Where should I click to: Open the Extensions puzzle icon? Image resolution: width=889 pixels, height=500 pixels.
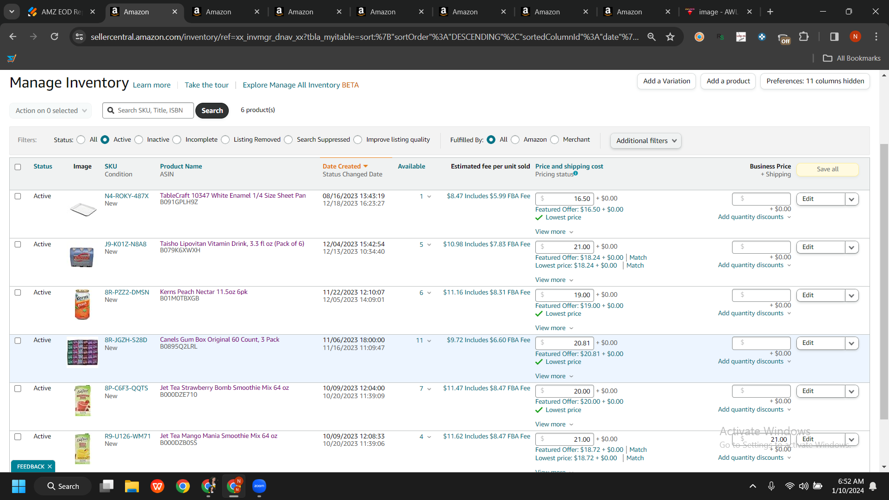pos(804,37)
